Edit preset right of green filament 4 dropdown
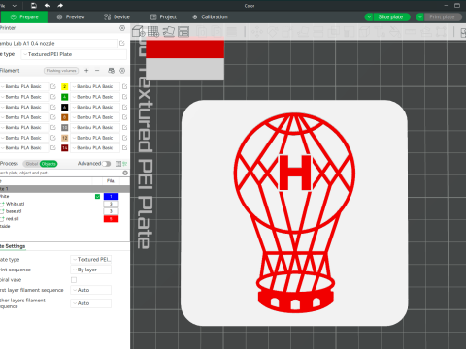 click(x=125, y=97)
